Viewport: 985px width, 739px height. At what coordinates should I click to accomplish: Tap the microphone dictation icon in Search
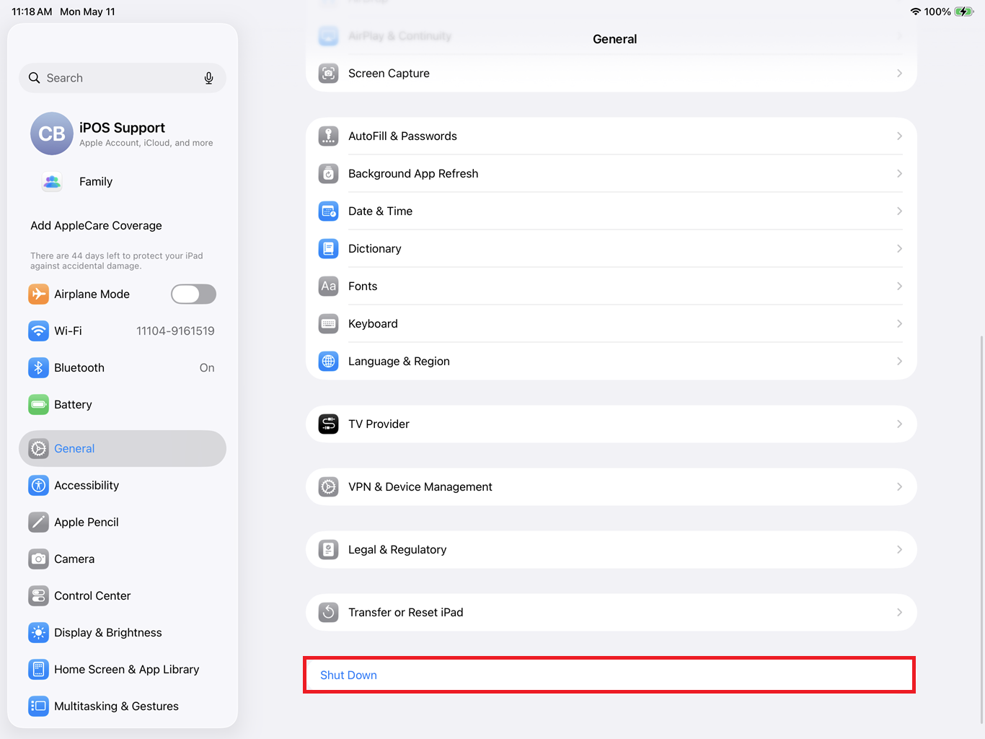[x=208, y=78]
